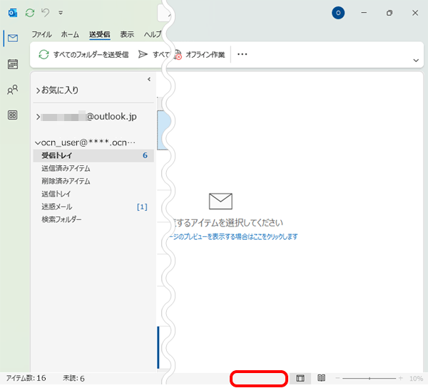
Task: Expand the お気に入り favorites section
Action: pyautogui.click(x=38, y=90)
